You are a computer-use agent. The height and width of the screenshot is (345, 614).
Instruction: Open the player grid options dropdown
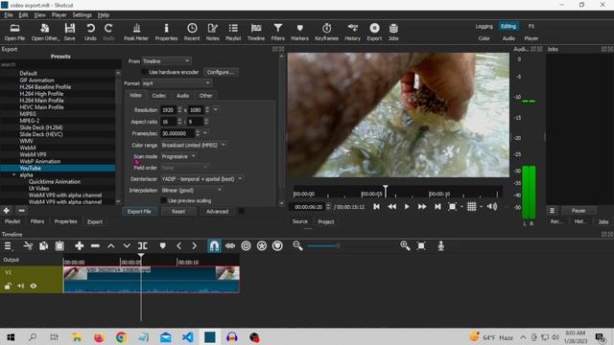tap(482, 207)
